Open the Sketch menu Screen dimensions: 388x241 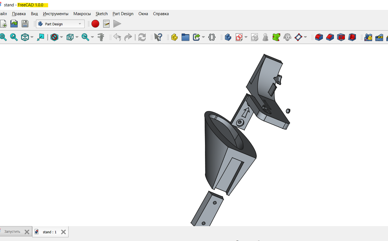[x=102, y=14]
